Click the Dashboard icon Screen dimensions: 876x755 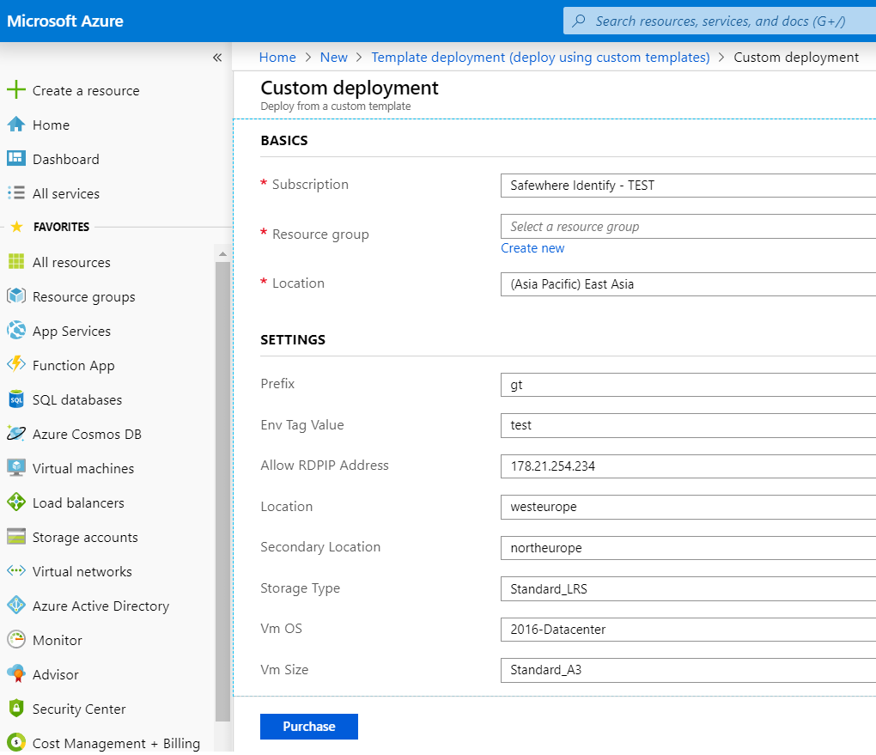(16, 158)
